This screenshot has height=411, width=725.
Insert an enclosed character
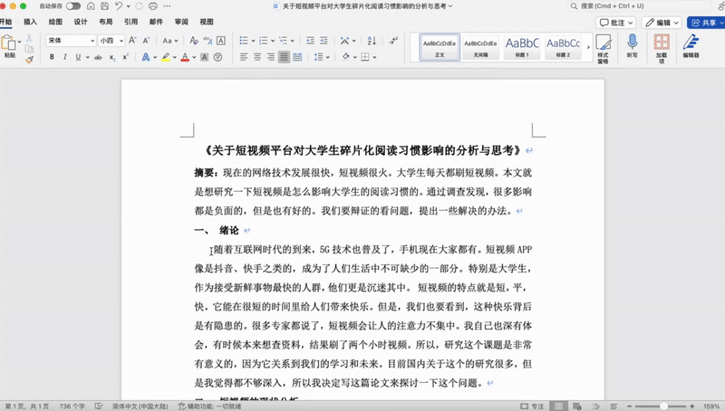click(217, 57)
